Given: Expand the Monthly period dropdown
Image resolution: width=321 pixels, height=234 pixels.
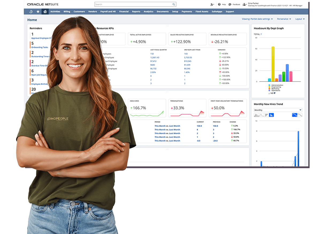Looking at the screenshot, I should tap(278, 110).
